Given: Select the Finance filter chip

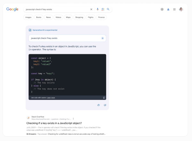Looking at the screenshot, I should pyautogui.click(x=101, y=17).
